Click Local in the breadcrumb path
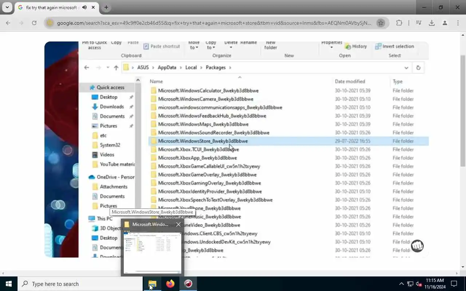Image resolution: width=466 pixels, height=291 pixels. [x=191, y=67]
